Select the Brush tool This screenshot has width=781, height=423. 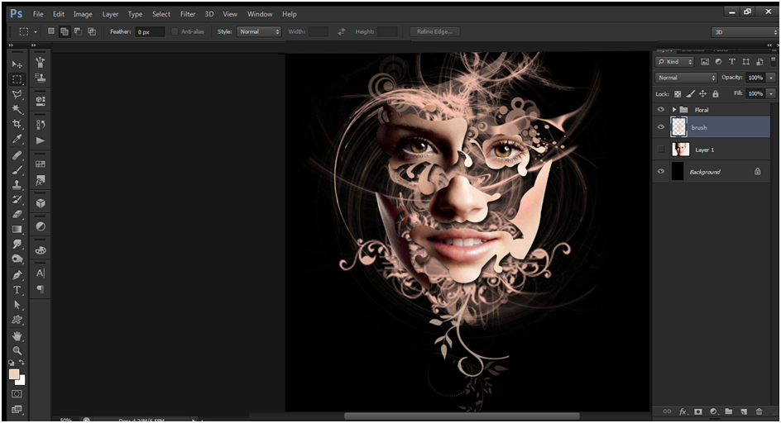click(17, 170)
